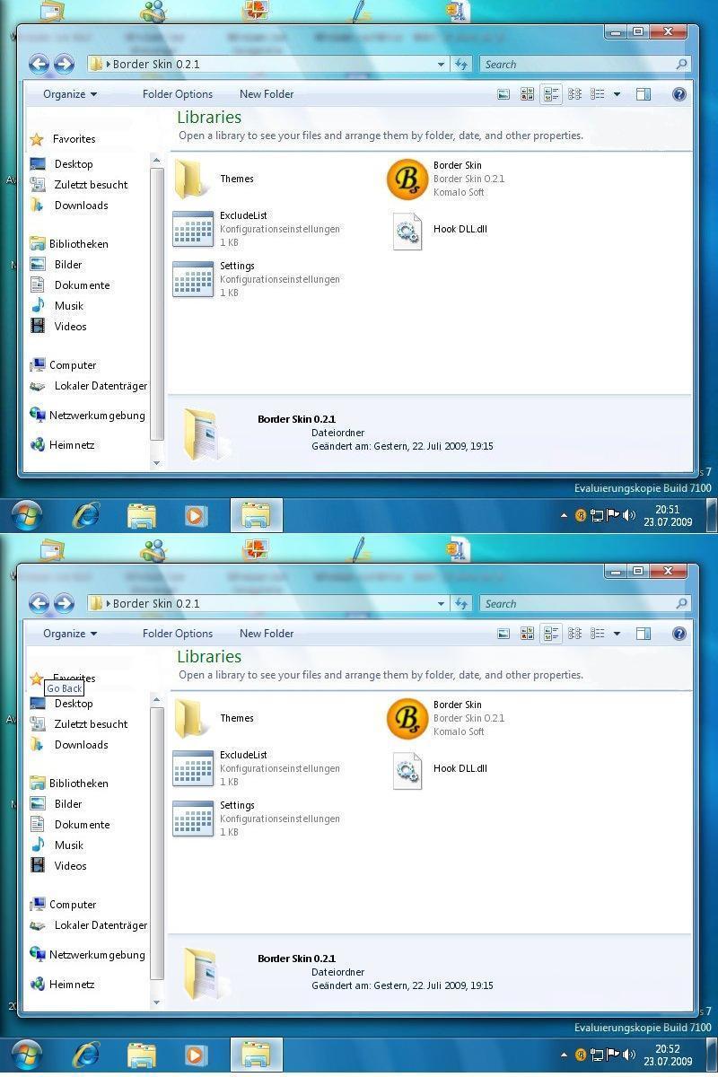Switch to details view layout

coord(598,93)
